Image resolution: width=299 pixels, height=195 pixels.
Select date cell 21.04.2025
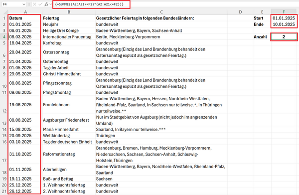[24, 61]
